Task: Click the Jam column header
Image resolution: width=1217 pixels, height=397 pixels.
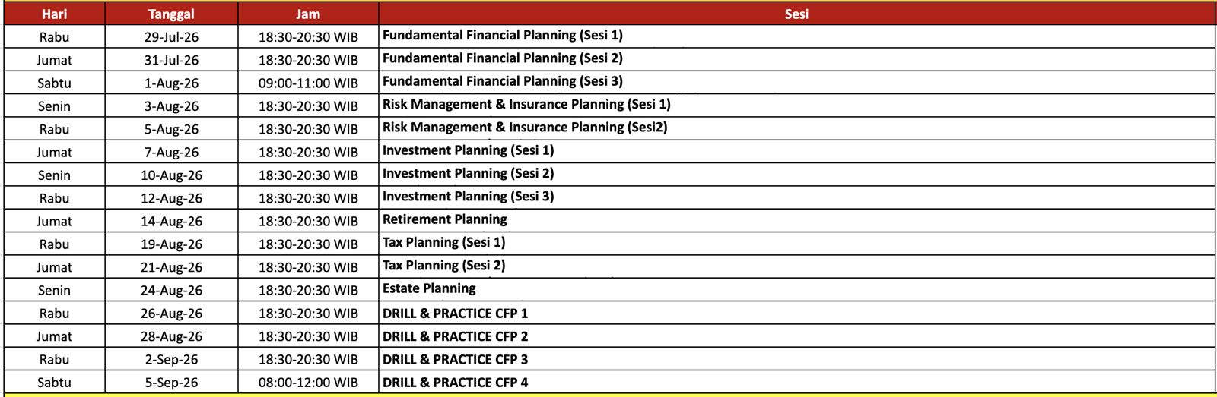Action: pos(308,14)
